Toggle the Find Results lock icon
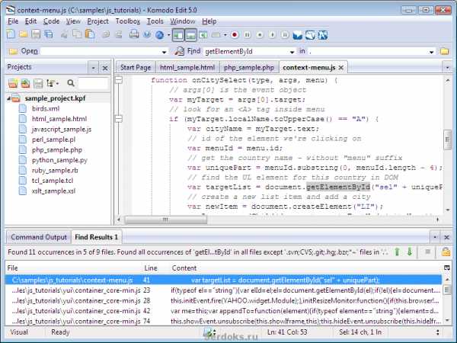 (446, 252)
